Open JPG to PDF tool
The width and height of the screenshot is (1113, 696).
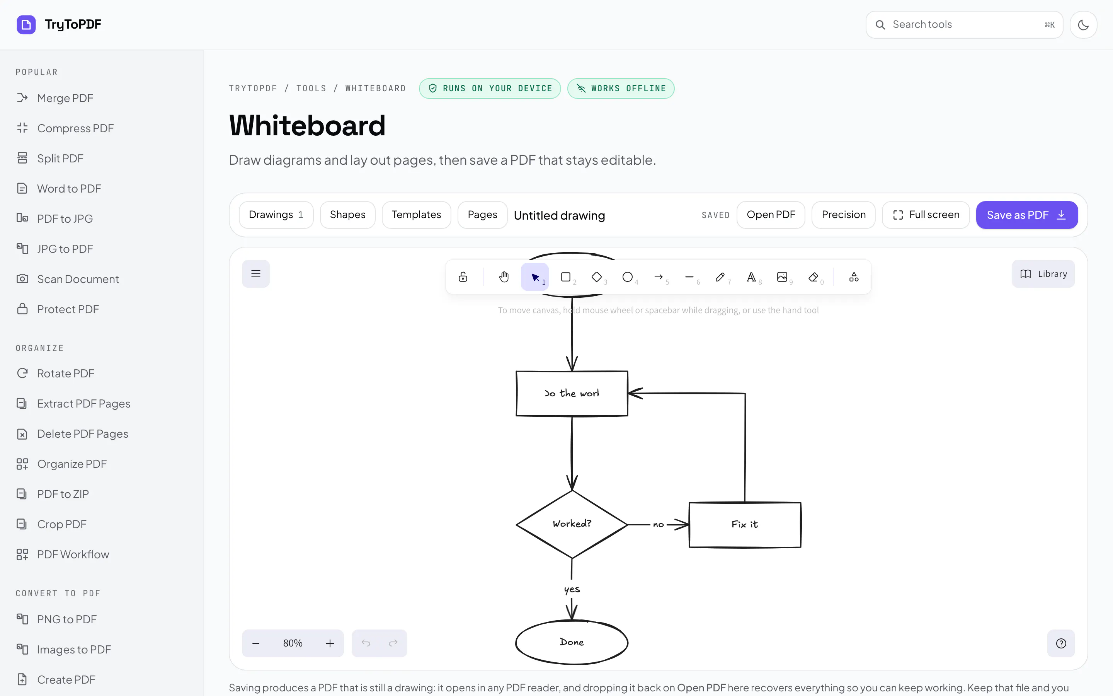(x=101, y=249)
